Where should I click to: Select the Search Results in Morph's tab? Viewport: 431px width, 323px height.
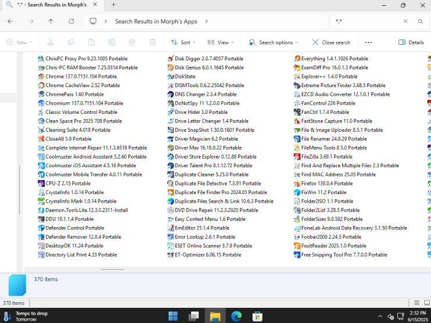pyautogui.click(x=52, y=5)
